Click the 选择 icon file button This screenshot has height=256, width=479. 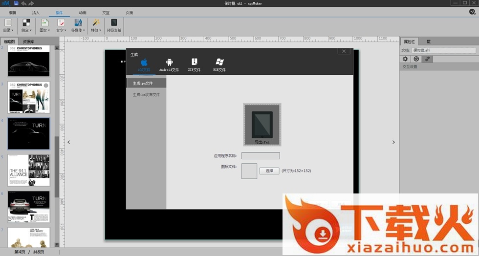[x=269, y=171]
